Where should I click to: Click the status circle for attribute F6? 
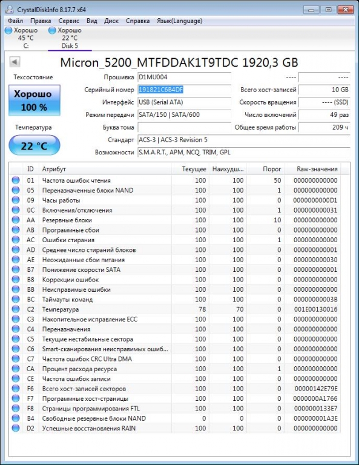coord(16,389)
